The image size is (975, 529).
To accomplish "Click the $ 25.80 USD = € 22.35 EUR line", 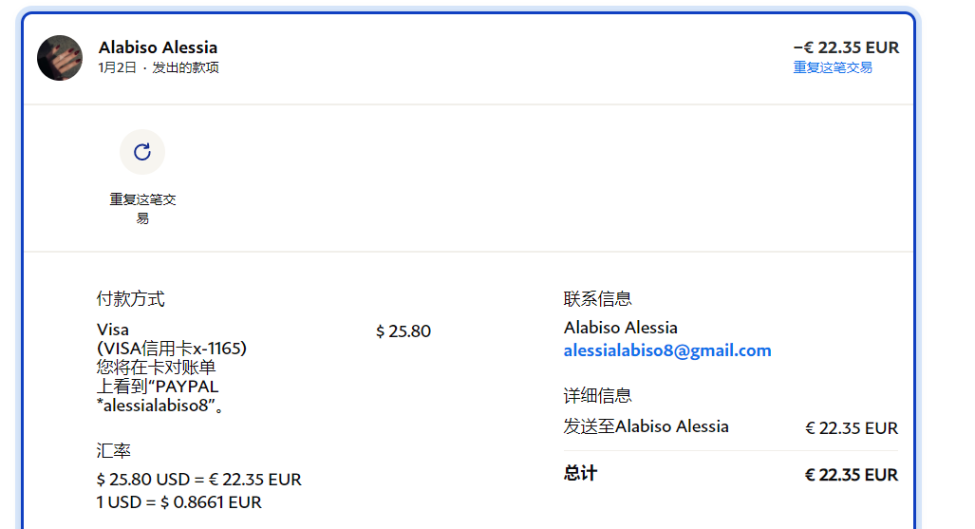I will pos(198,480).
